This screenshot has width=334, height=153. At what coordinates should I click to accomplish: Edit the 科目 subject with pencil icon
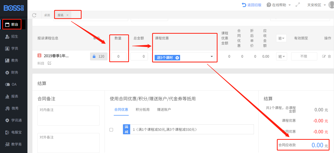click(x=49, y=63)
